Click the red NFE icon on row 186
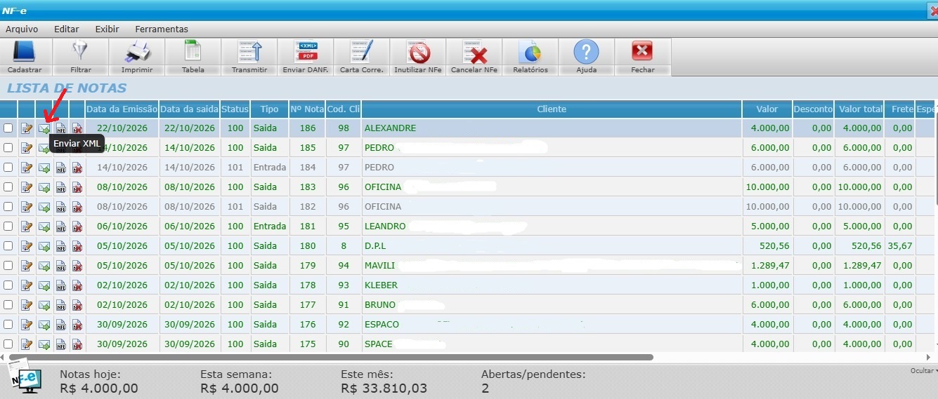This screenshot has width=938, height=399. (x=77, y=128)
